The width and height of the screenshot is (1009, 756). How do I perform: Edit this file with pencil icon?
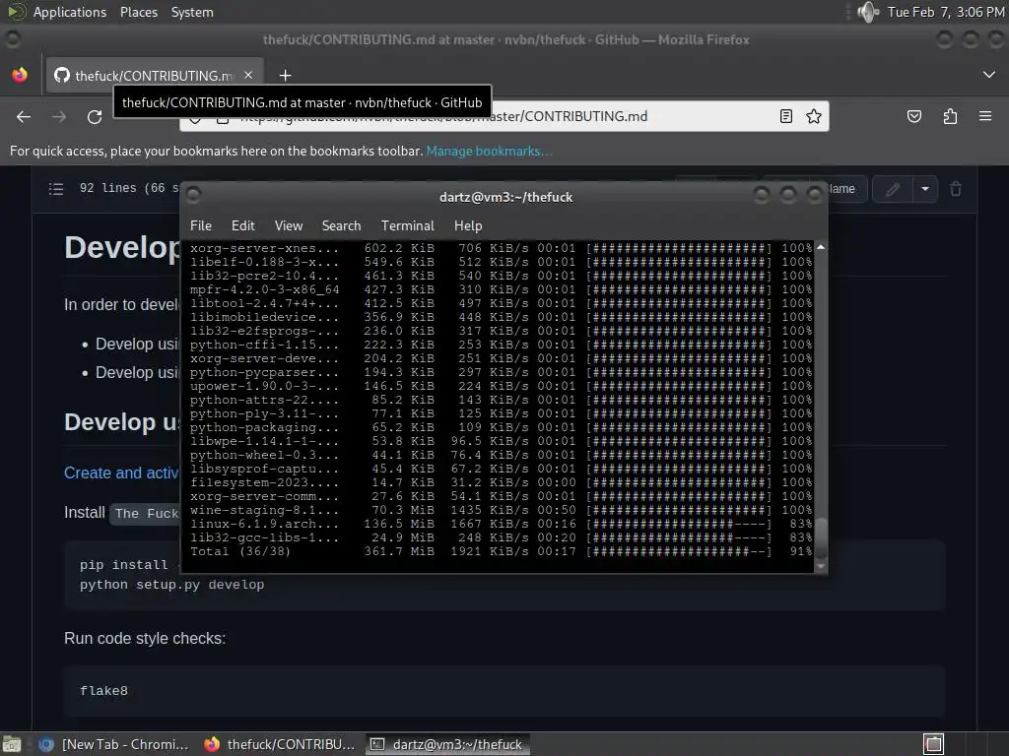pos(893,189)
